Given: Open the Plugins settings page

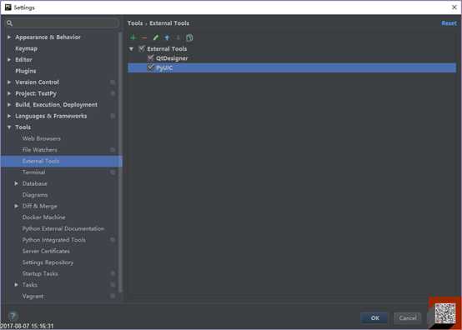Looking at the screenshot, I should [x=26, y=71].
